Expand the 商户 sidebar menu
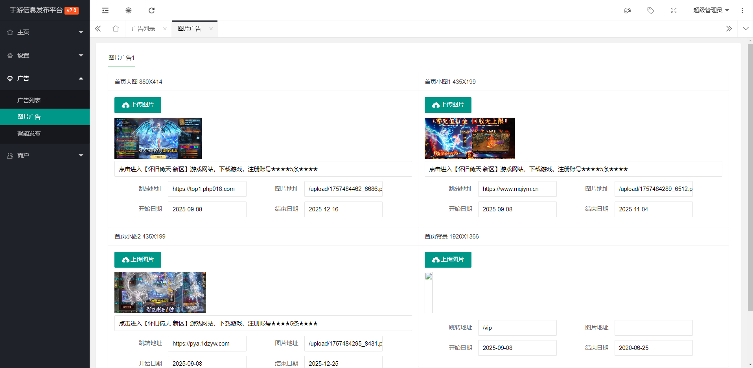753x368 pixels. click(x=45, y=155)
